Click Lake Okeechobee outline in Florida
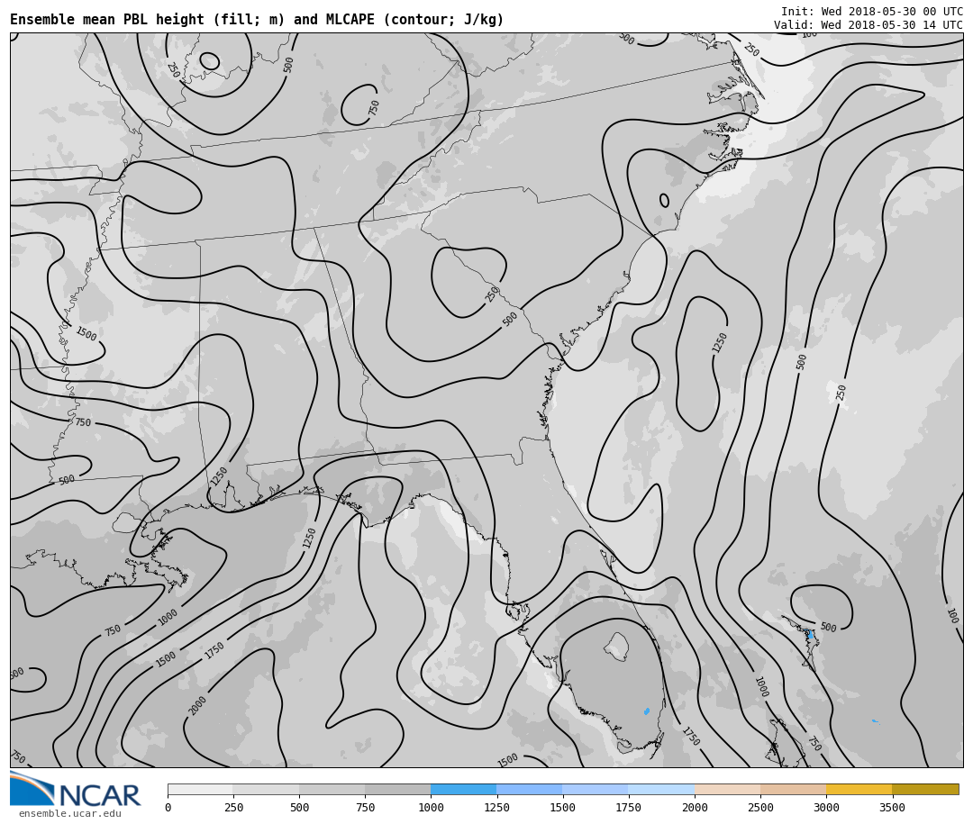The image size is (973, 824). pos(616,646)
